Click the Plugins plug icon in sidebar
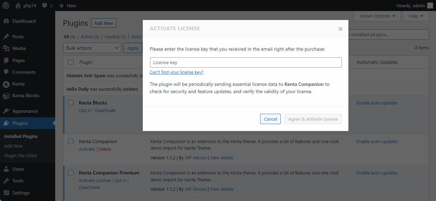436x201 pixels. click(x=6, y=123)
